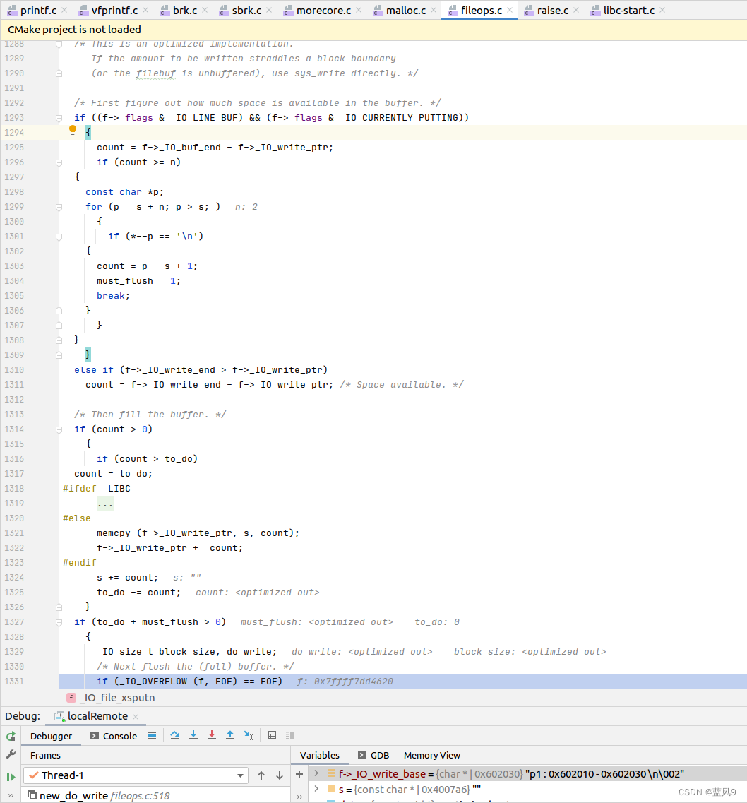
Task: Select the Force Step Into red arrow icon
Action: (211, 735)
